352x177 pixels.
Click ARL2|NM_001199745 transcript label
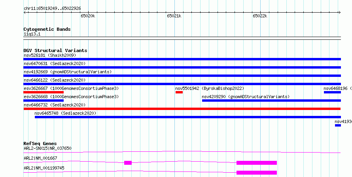point(44,168)
